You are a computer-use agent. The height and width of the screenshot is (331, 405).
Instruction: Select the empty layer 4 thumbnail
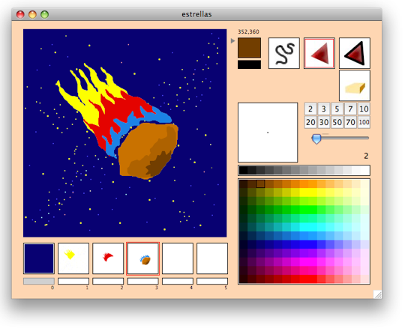coord(178,258)
